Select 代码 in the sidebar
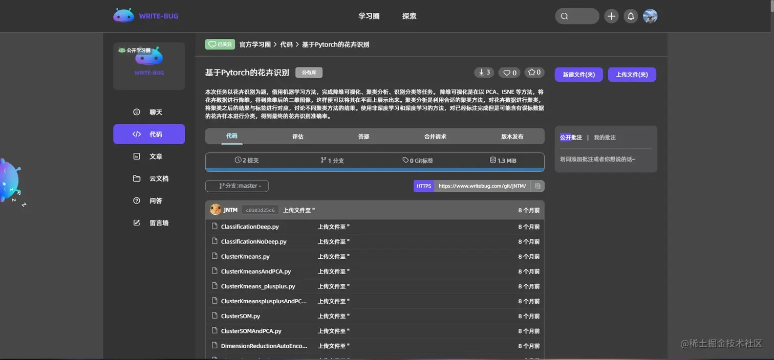The image size is (774, 360). pos(149,134)
